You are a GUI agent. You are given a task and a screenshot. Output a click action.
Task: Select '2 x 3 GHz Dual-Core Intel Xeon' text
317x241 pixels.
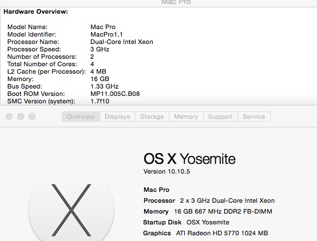pyautogui.click(x=227, y=200)
